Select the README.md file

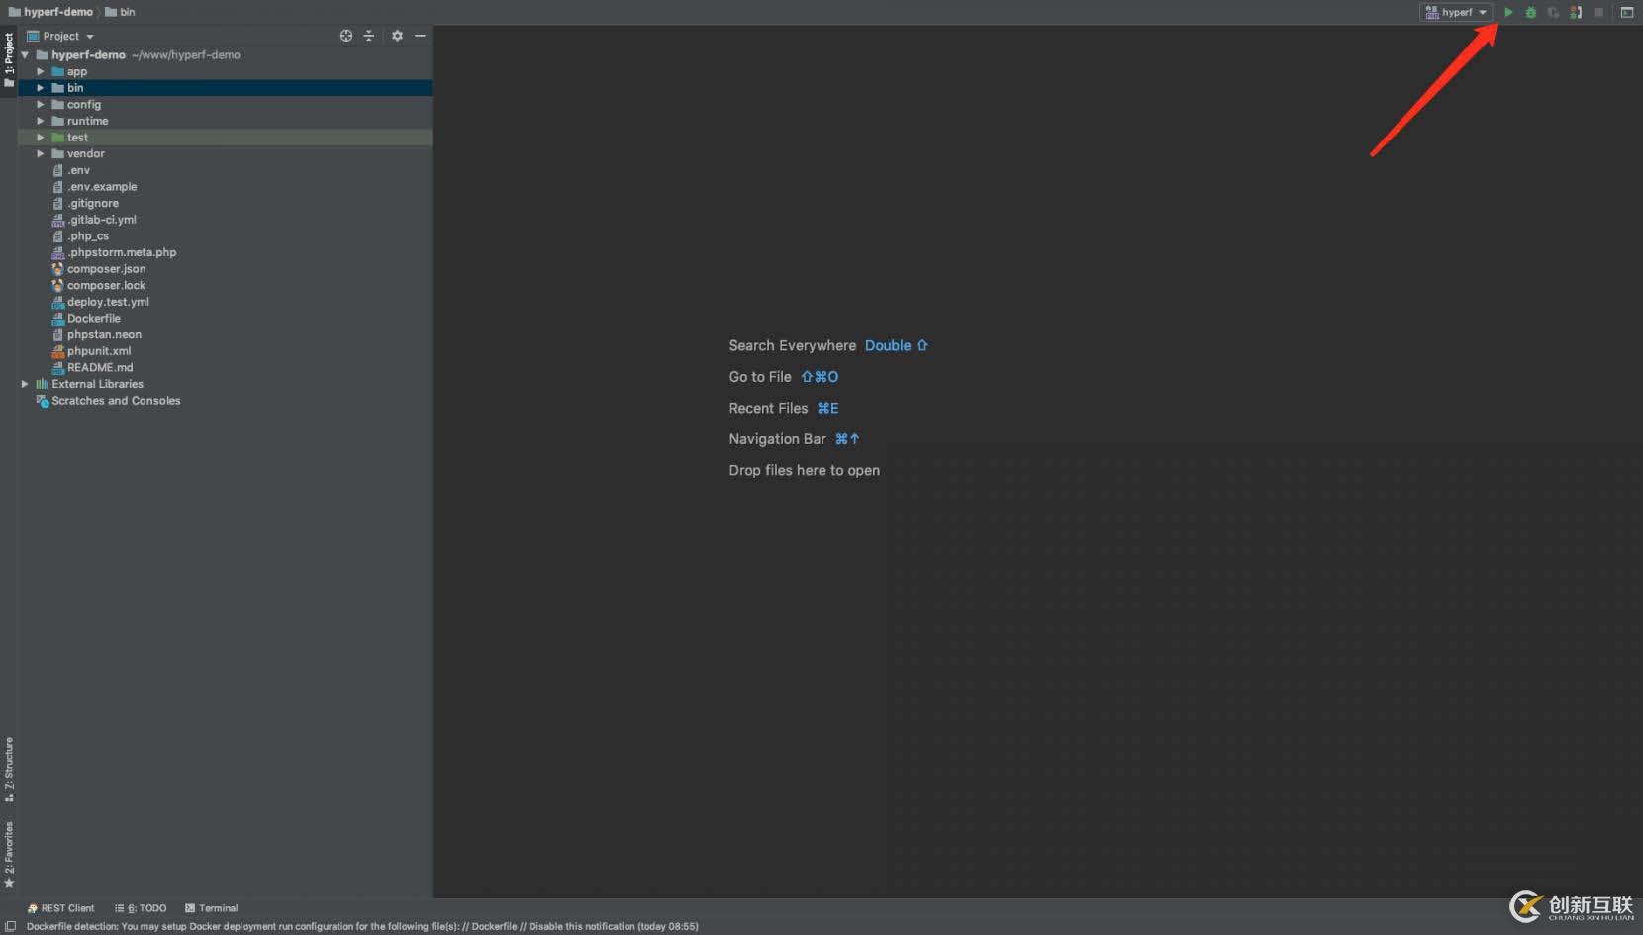tap(99, 367)
